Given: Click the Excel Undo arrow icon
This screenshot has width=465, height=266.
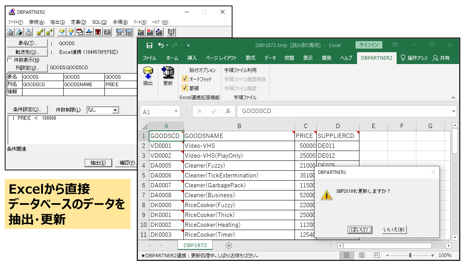Looking at the screenshot, I should click(x=161, y=45).
